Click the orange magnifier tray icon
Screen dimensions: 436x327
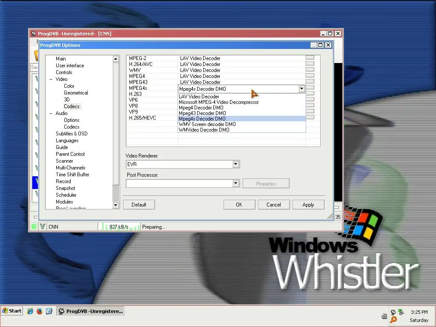(x=393, y=320)
